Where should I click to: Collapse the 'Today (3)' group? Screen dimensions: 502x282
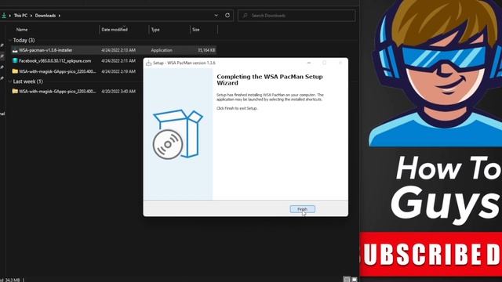click(10, 40)
